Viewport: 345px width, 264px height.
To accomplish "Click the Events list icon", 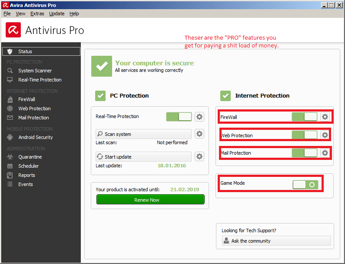I will click(x=10, y=184).
